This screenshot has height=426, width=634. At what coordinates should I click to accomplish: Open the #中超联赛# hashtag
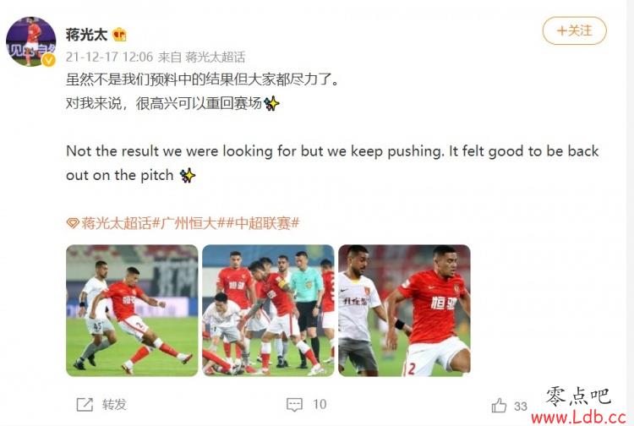click(x=263, y=223)
